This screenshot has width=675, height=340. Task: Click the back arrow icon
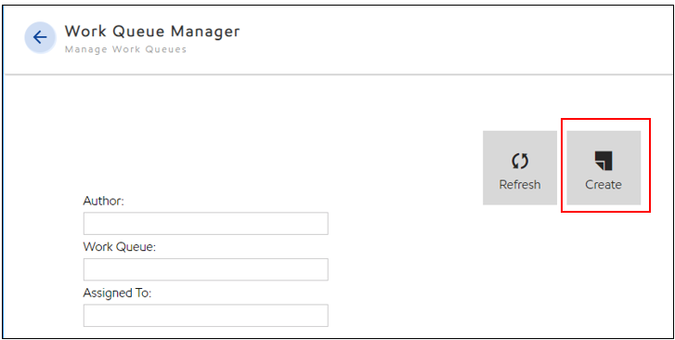tap(40, 37)
